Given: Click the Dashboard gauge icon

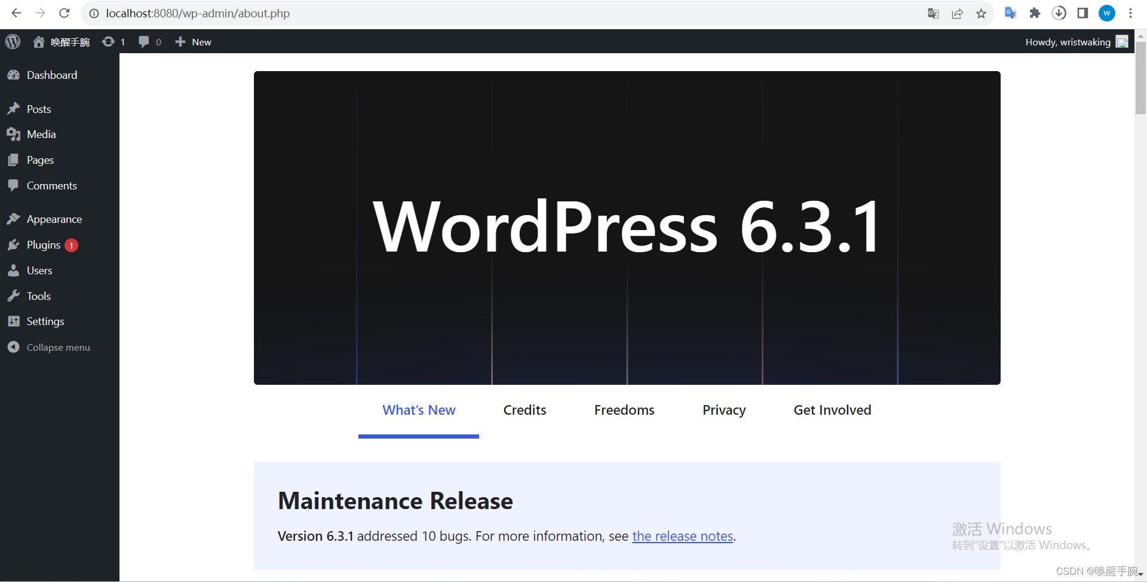Looking at the screenshot, I should (x=13, y=75).
